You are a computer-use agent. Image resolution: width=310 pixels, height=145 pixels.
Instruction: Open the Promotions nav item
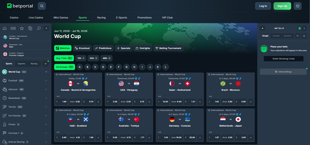coord(145,17)
